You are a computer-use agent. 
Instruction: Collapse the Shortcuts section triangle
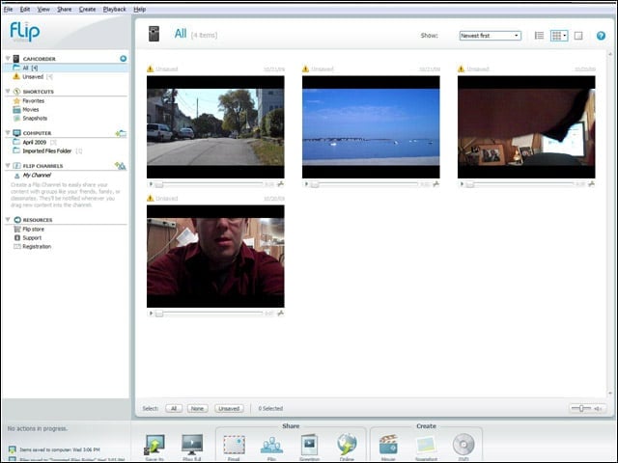8,92
